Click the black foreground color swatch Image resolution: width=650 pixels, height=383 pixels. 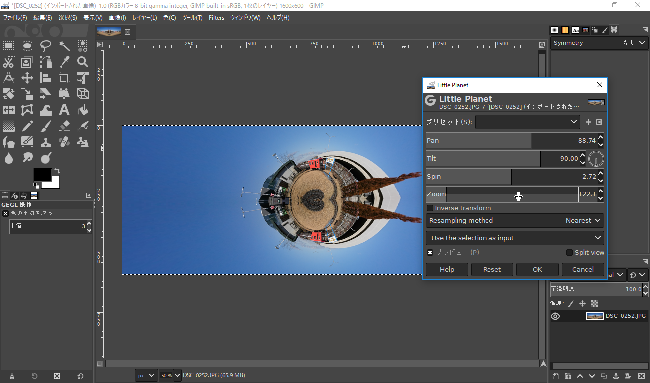[42, 174]
